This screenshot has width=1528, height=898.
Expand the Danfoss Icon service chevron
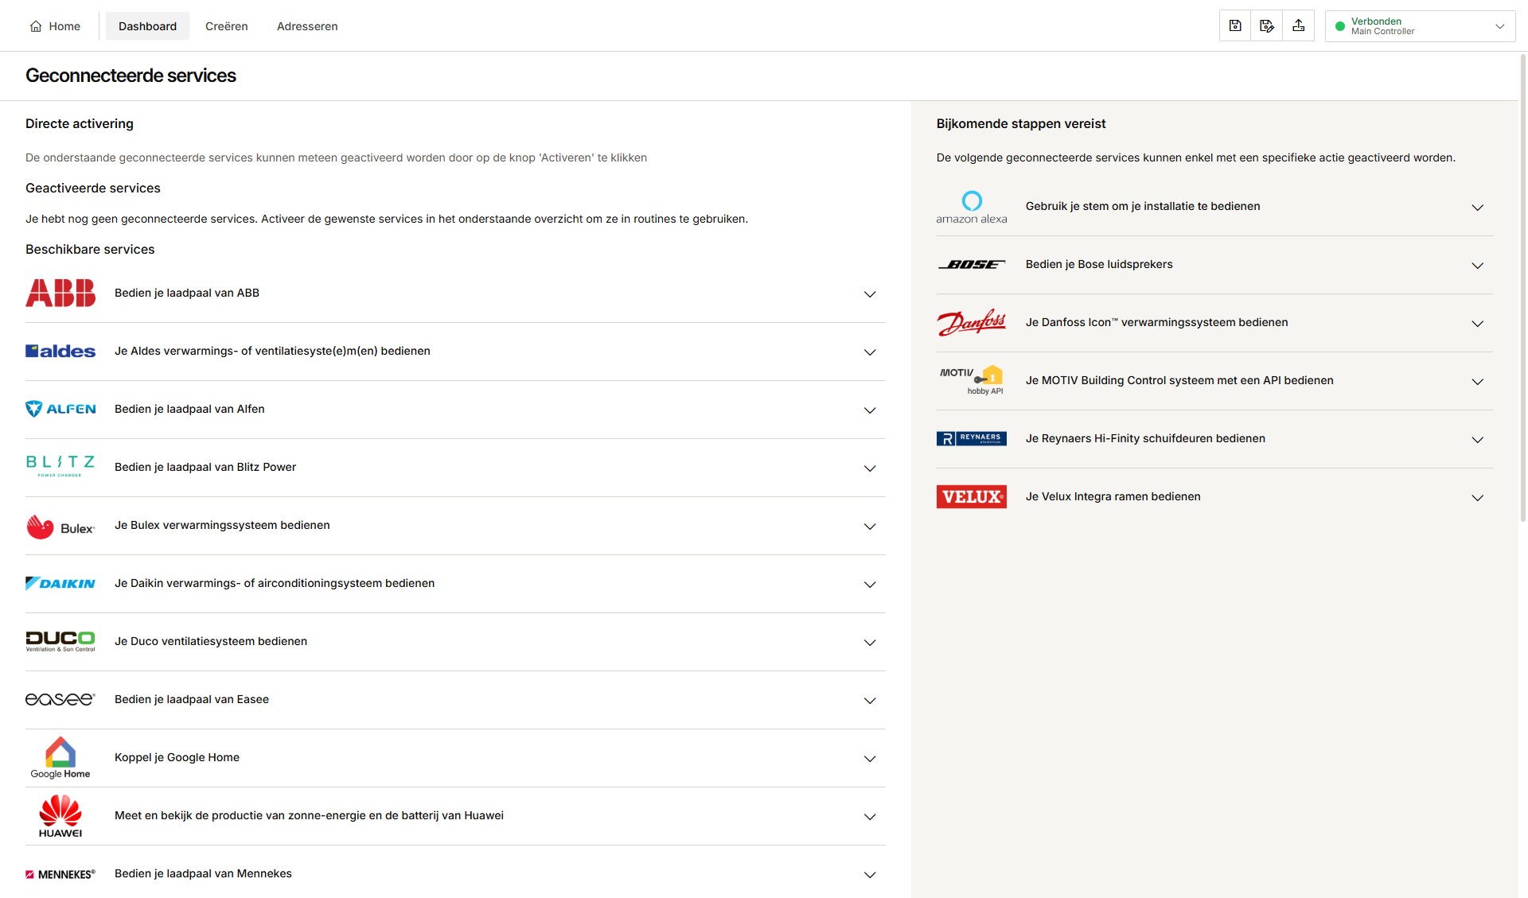[x=1478, y=324]
